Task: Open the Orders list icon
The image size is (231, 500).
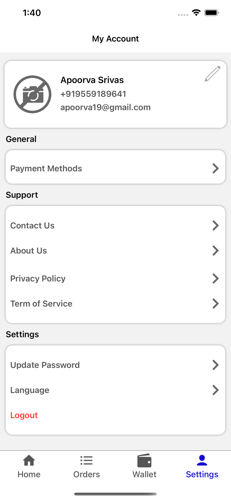Action: [x=86, y=461]
